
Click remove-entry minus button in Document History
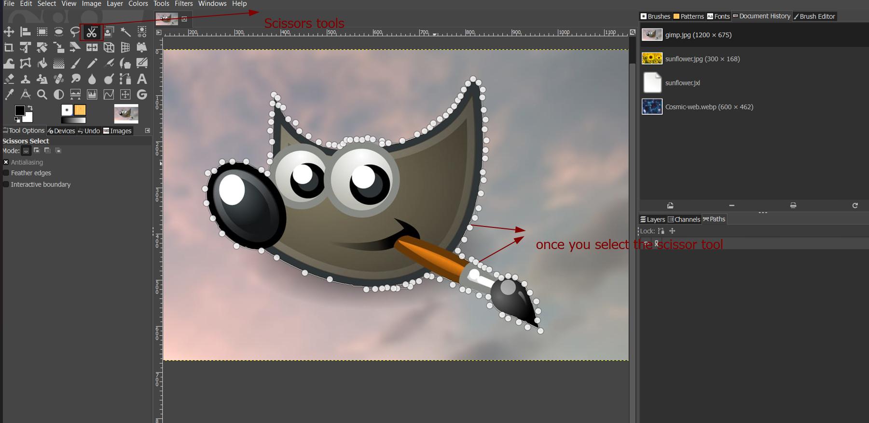(731, 206)
